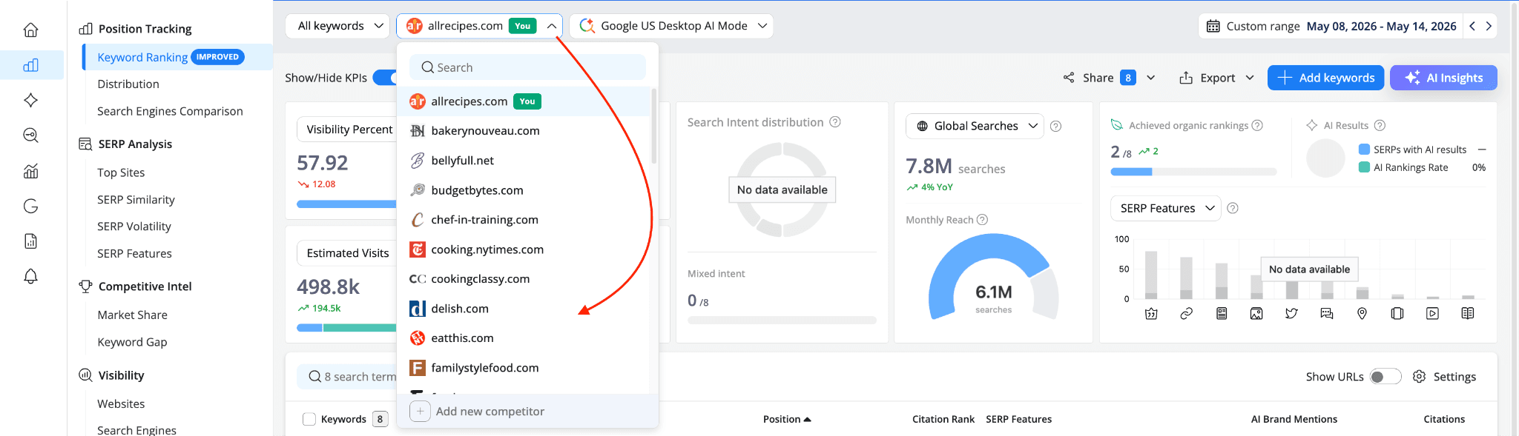This screenshot has height=436, width=1519.
Task: Click the calendar icon next to Custom range
Action: (x=1213, y=26)
